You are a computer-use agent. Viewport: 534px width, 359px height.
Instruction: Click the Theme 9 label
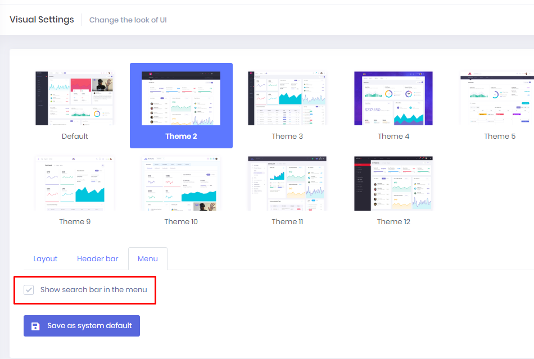coord(75,221)
